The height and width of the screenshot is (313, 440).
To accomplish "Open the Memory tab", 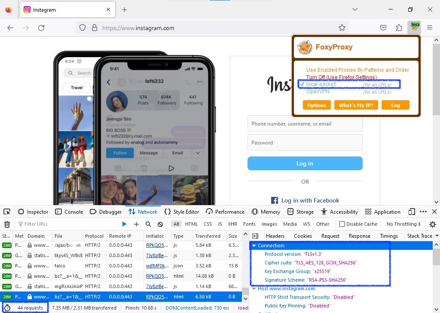I will (x=266, y=212).
